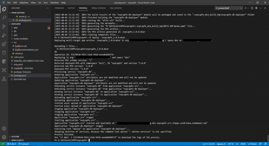This screenshot has width=269, height=146.
Task: Open the Help menu
Action: [63, 3]
